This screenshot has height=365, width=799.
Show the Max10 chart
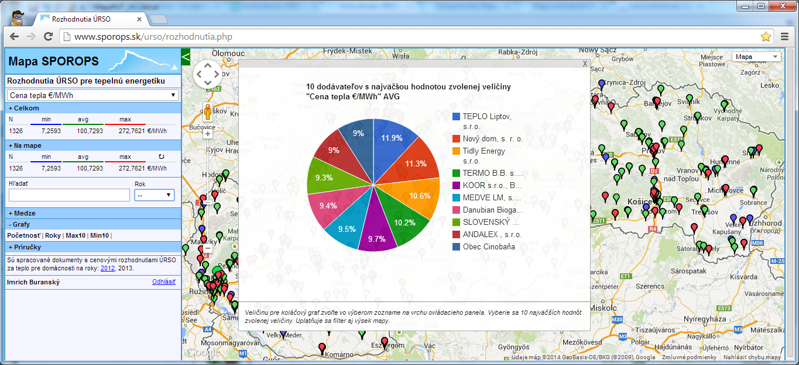(76, 235)
